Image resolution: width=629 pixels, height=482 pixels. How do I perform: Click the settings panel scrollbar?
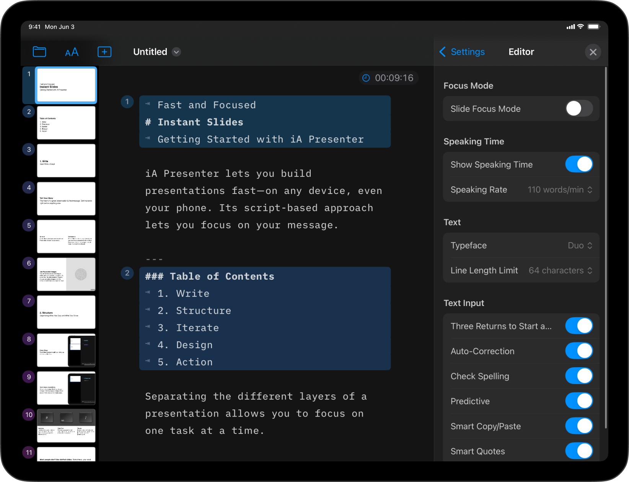606,248
